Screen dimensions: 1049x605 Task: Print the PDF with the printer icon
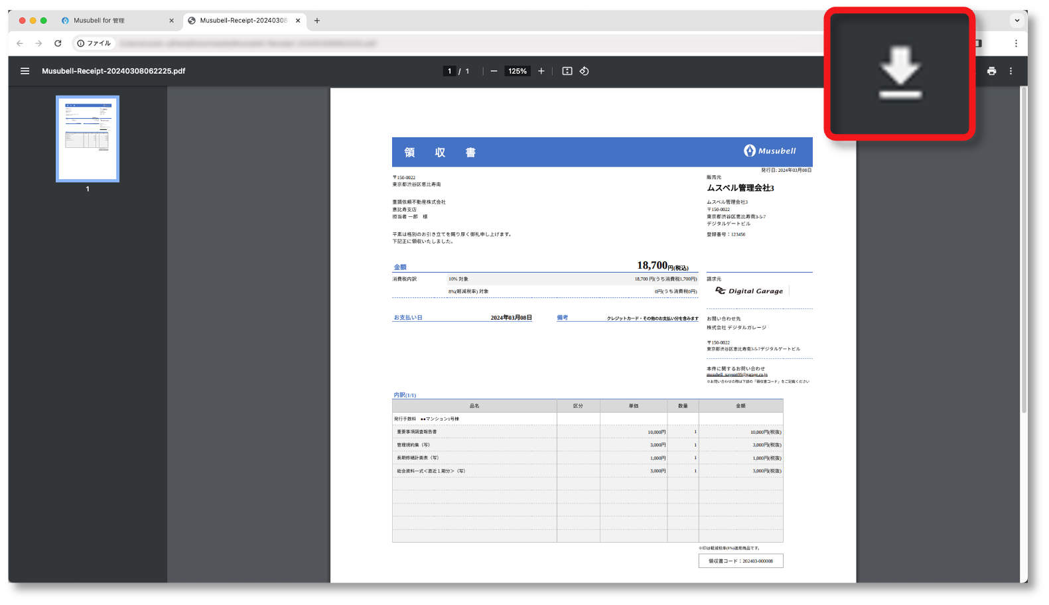click(991, 71)
